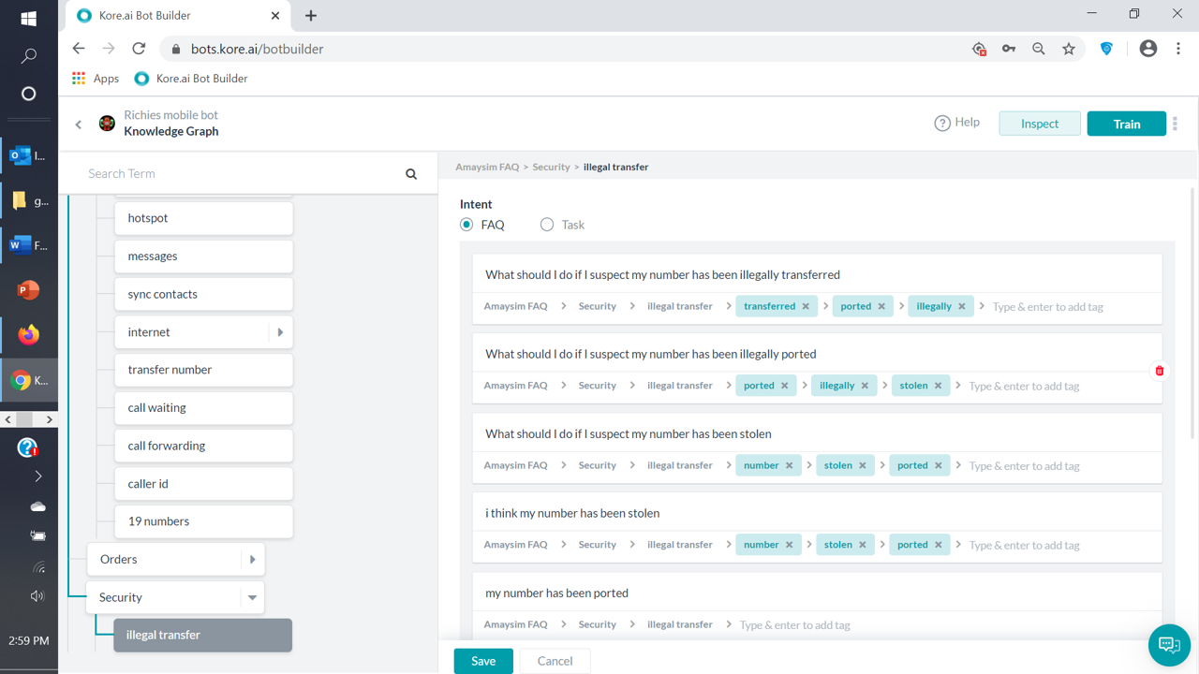Click the taskbar clock showing 2:59 PM
Viewport: 1199px width, 674px height.
click(29, 641)
